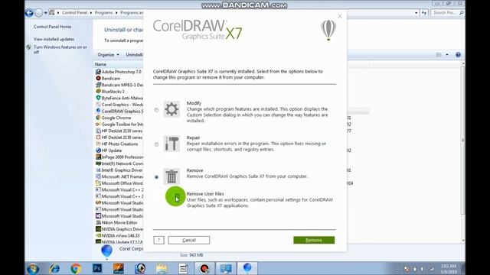Open Internet Explorer from the taskbar
The image size is (490, 275).
pos(54,268)
